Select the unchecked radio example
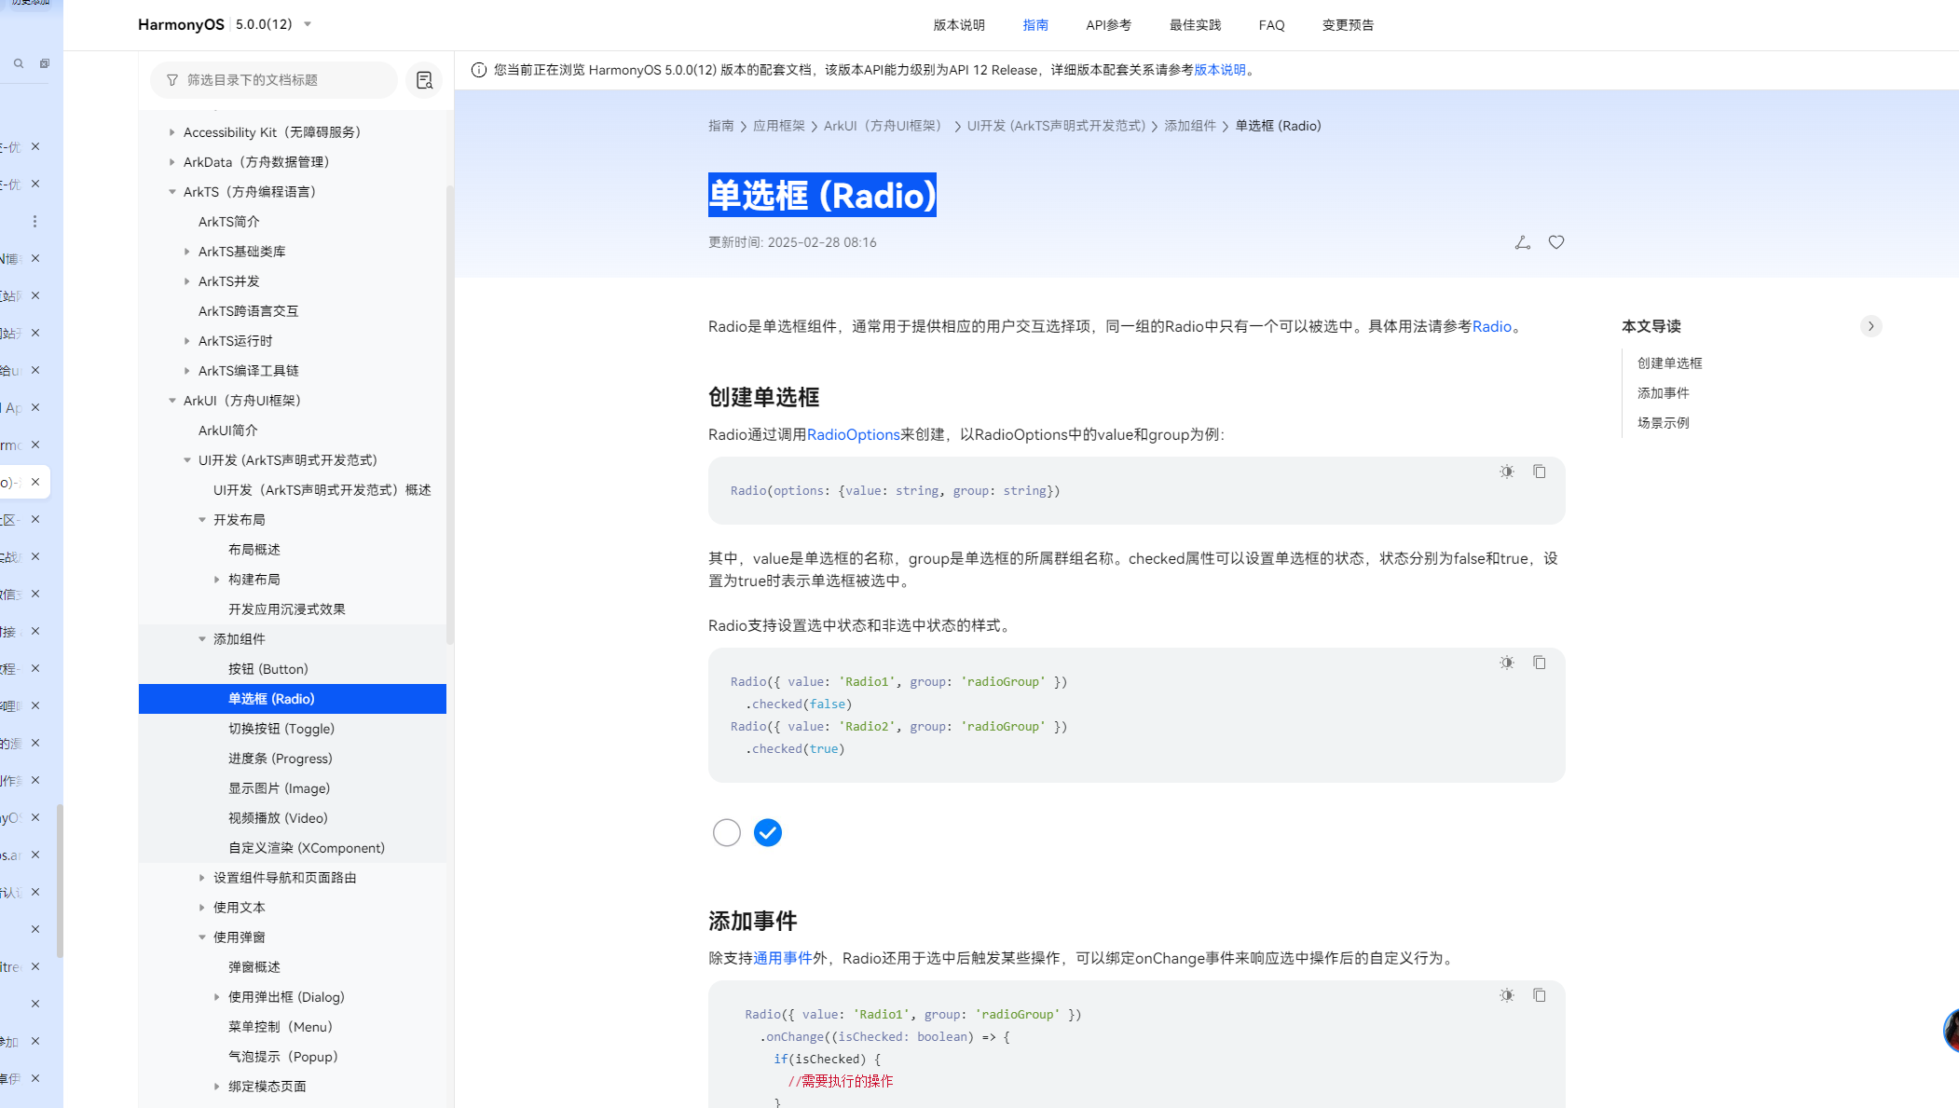The height and width of the screenshot is (1108, 1959). pos(727,832)
